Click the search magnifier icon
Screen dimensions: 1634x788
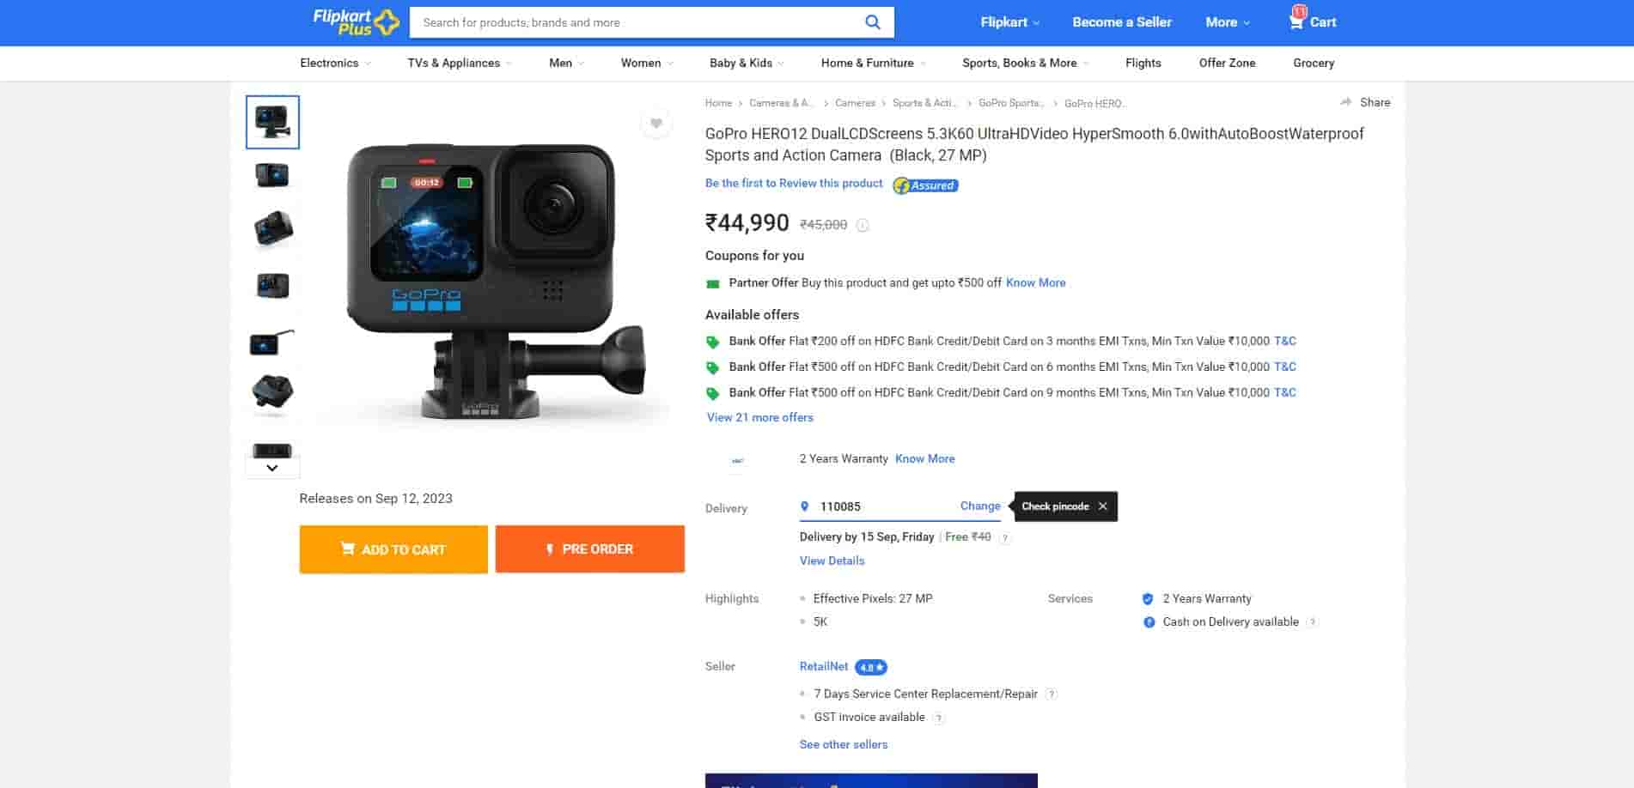872,22
